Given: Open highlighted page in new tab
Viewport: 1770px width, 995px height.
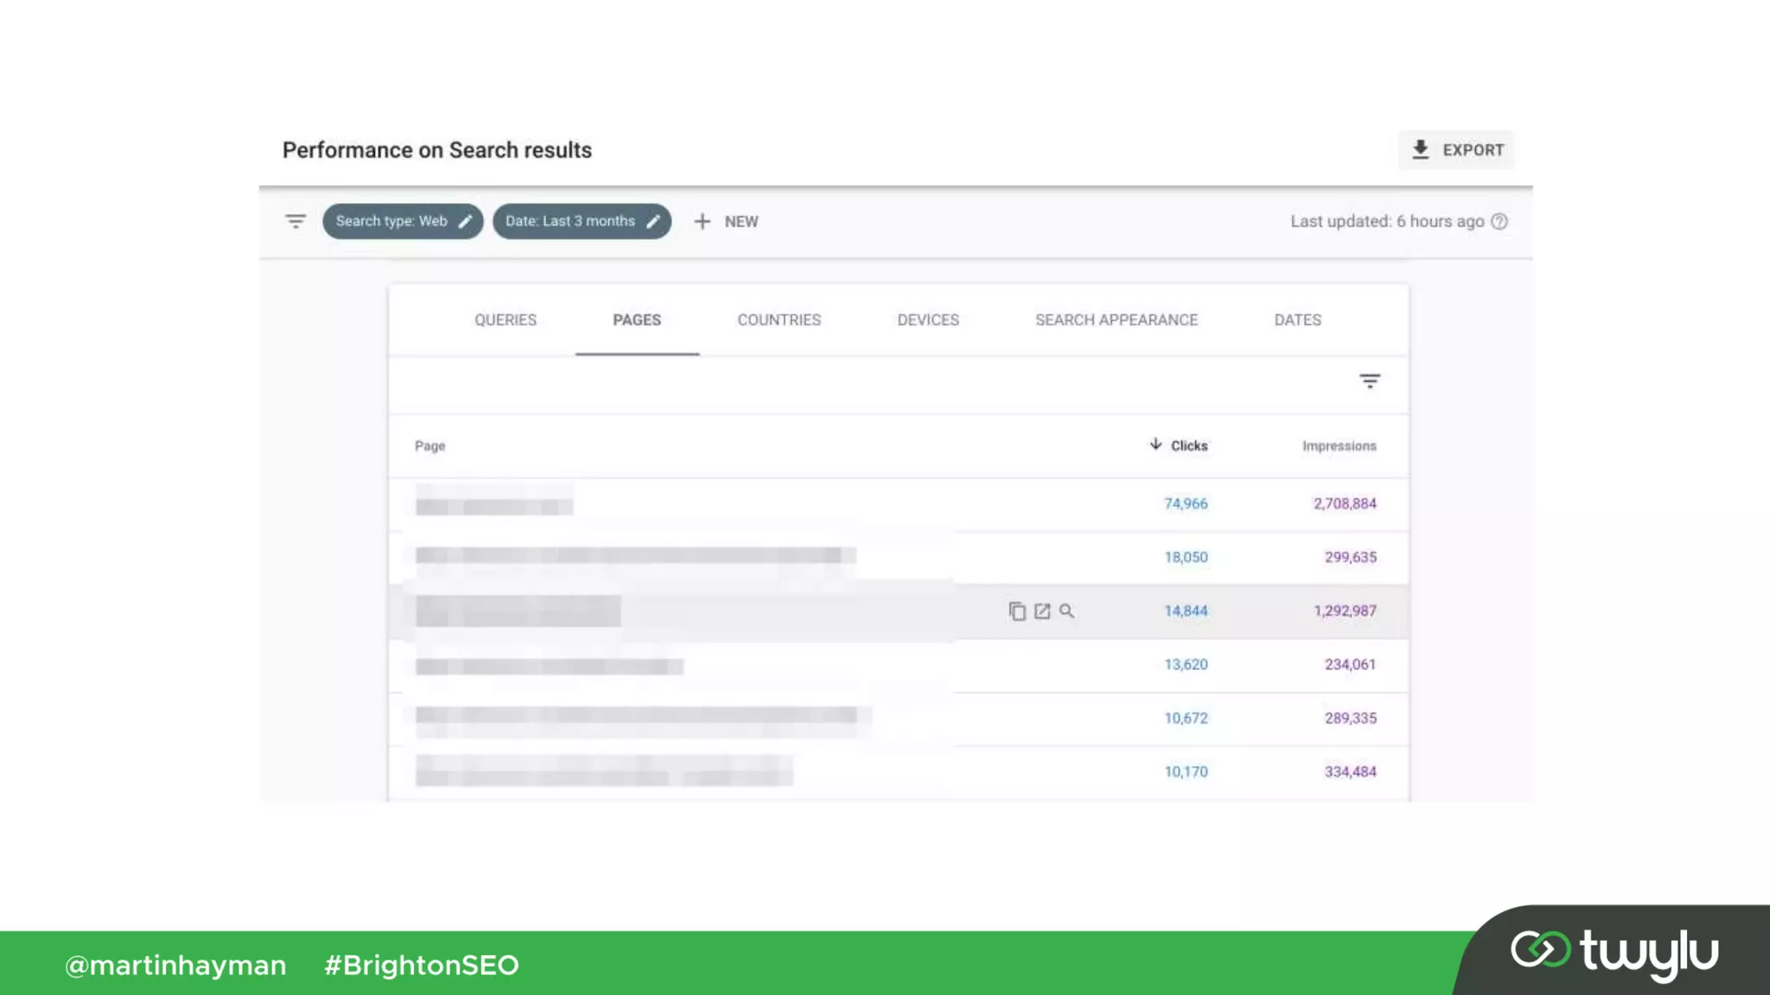Looking at the screenshot, I should click(x=1042, y=612).
